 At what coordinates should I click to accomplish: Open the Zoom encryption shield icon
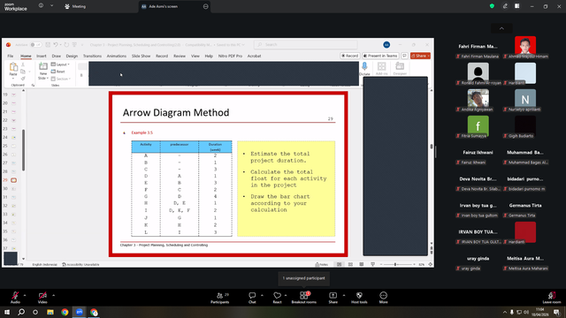pyautogui.click(x=492, y=6)
